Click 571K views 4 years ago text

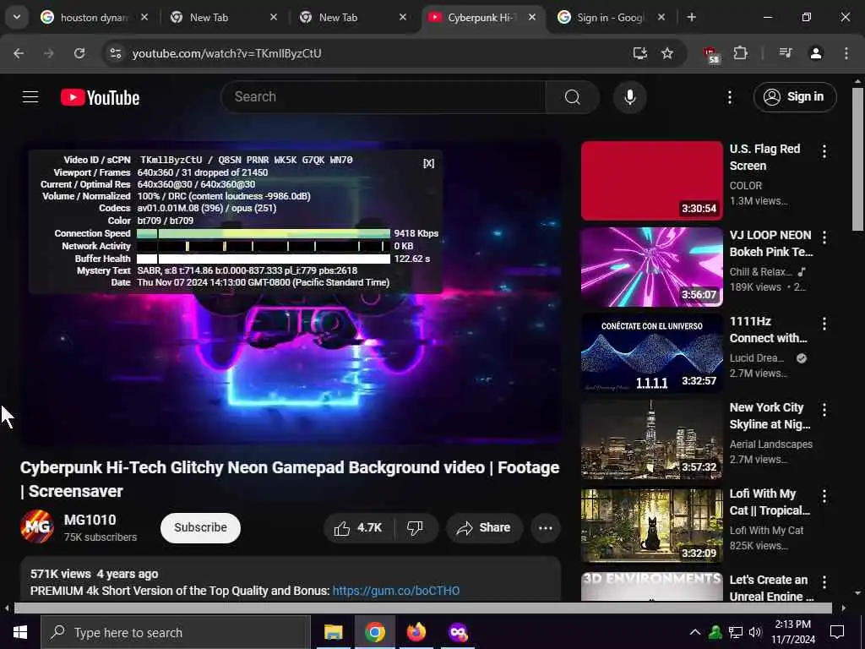click(x=95, y=575)
